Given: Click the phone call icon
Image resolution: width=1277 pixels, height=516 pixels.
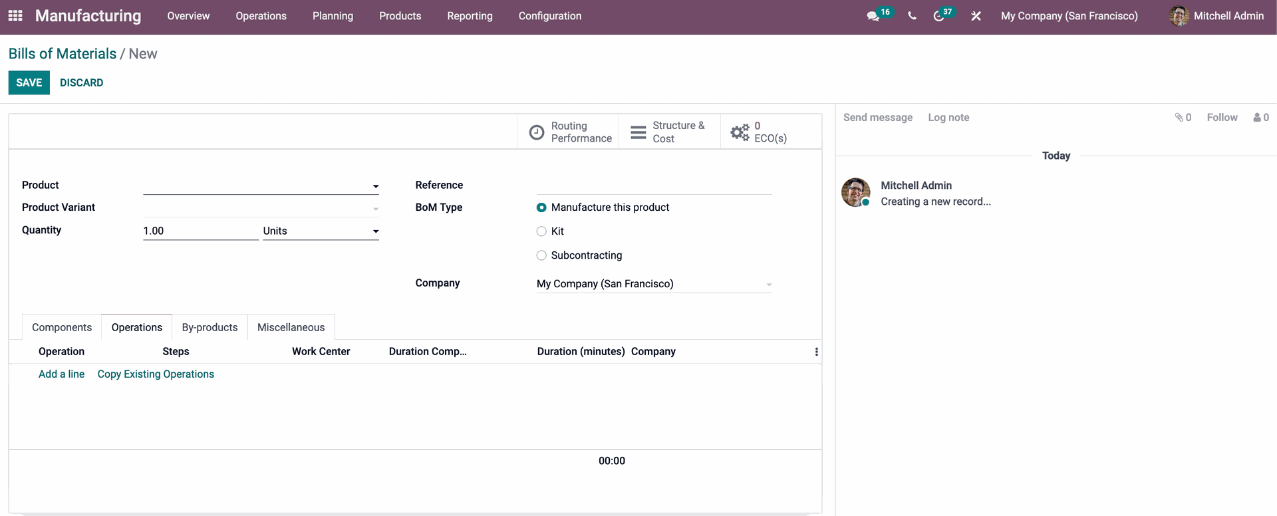Looking at the screenshot, I should (x=912, y=16).
